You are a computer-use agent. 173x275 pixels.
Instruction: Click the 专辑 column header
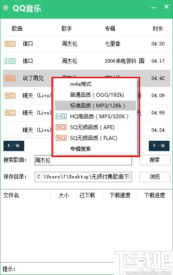coord(110,28)
